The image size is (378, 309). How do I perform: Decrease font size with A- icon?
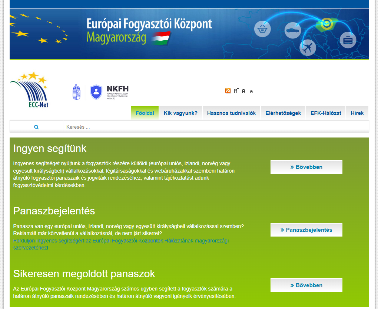click(x=252, y=91)
